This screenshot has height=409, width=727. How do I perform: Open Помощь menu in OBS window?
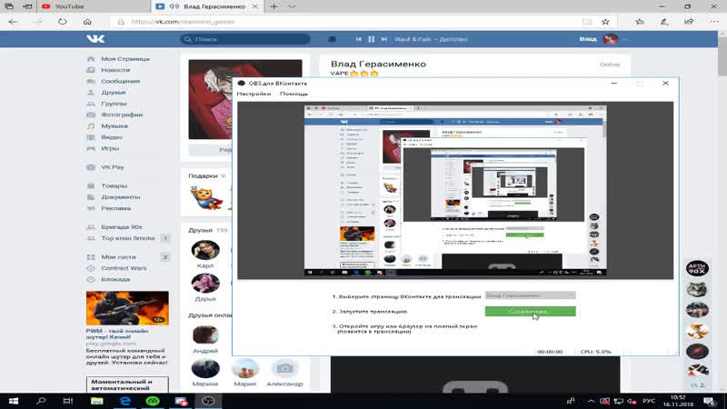pos(294,94)
